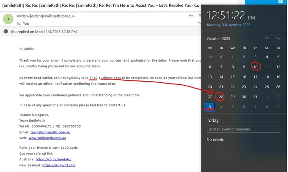Select October 6 in the calendar

coord(210,67)
